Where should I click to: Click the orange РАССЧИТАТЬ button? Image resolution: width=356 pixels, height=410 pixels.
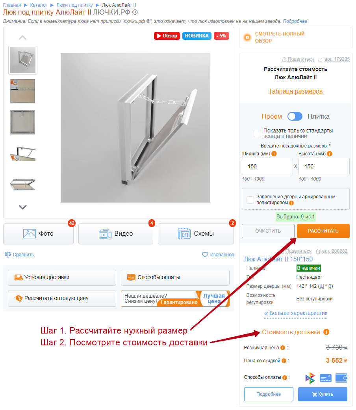click(323, 231)
